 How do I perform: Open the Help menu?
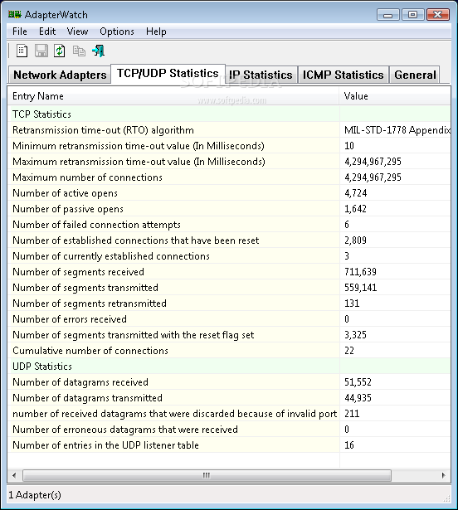(x=156, y=32)
